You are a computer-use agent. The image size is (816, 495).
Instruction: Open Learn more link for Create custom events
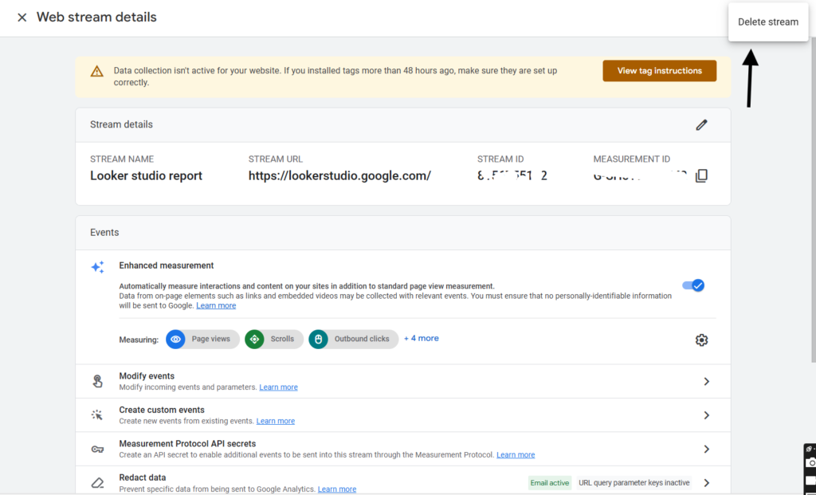click(275, 421)
